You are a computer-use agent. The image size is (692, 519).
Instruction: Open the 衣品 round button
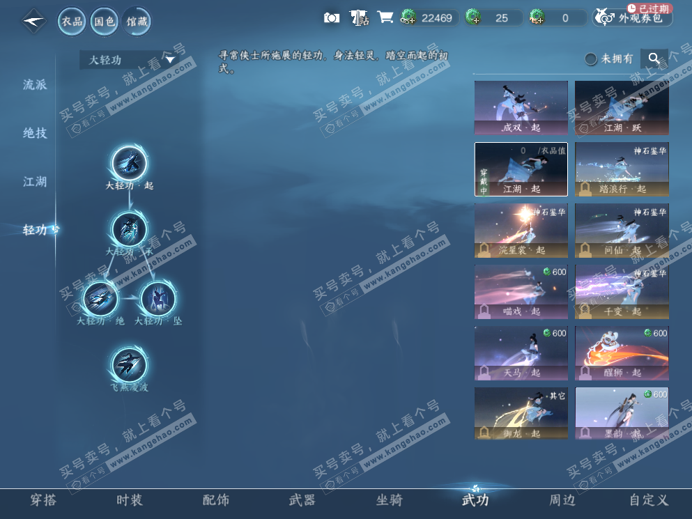click(72, 21)
